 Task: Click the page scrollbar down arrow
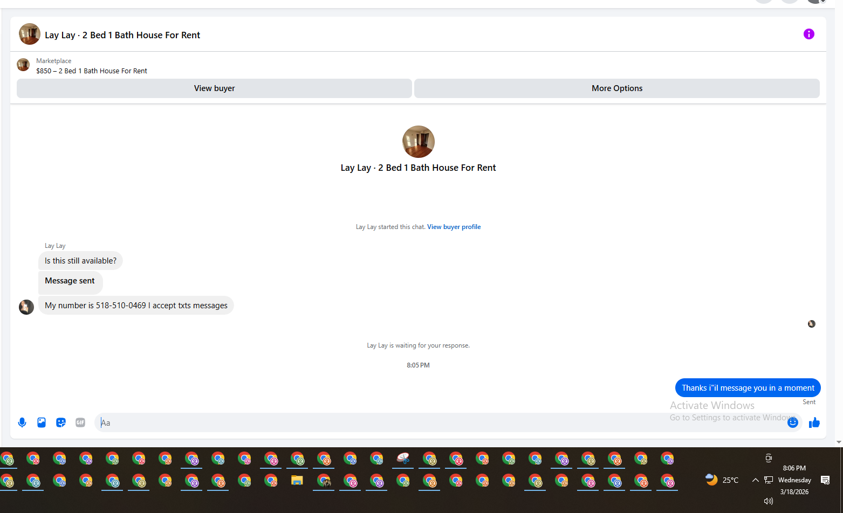[839, 442]
